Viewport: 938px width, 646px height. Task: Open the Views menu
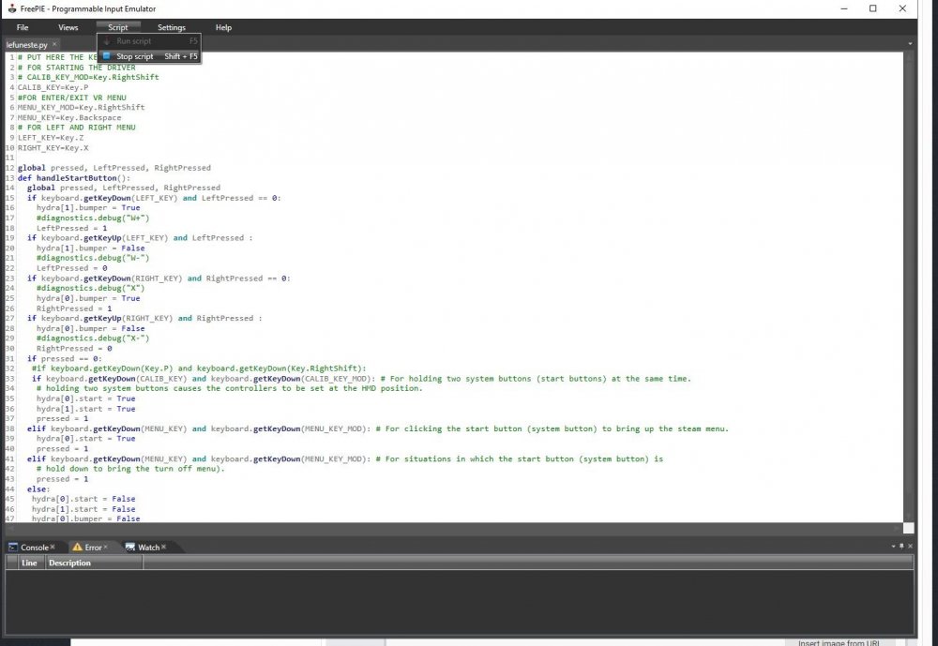68,27
